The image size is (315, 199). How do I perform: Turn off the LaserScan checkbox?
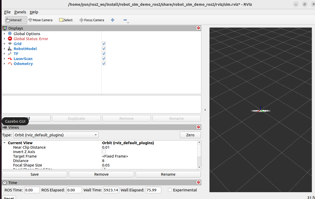coord(104,58)
